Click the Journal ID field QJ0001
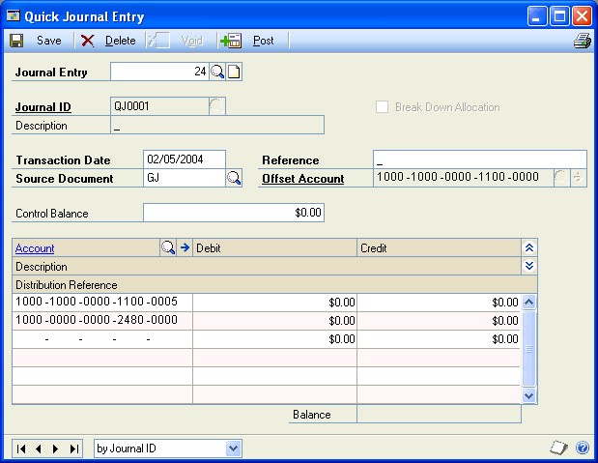 tap(159, 105)
